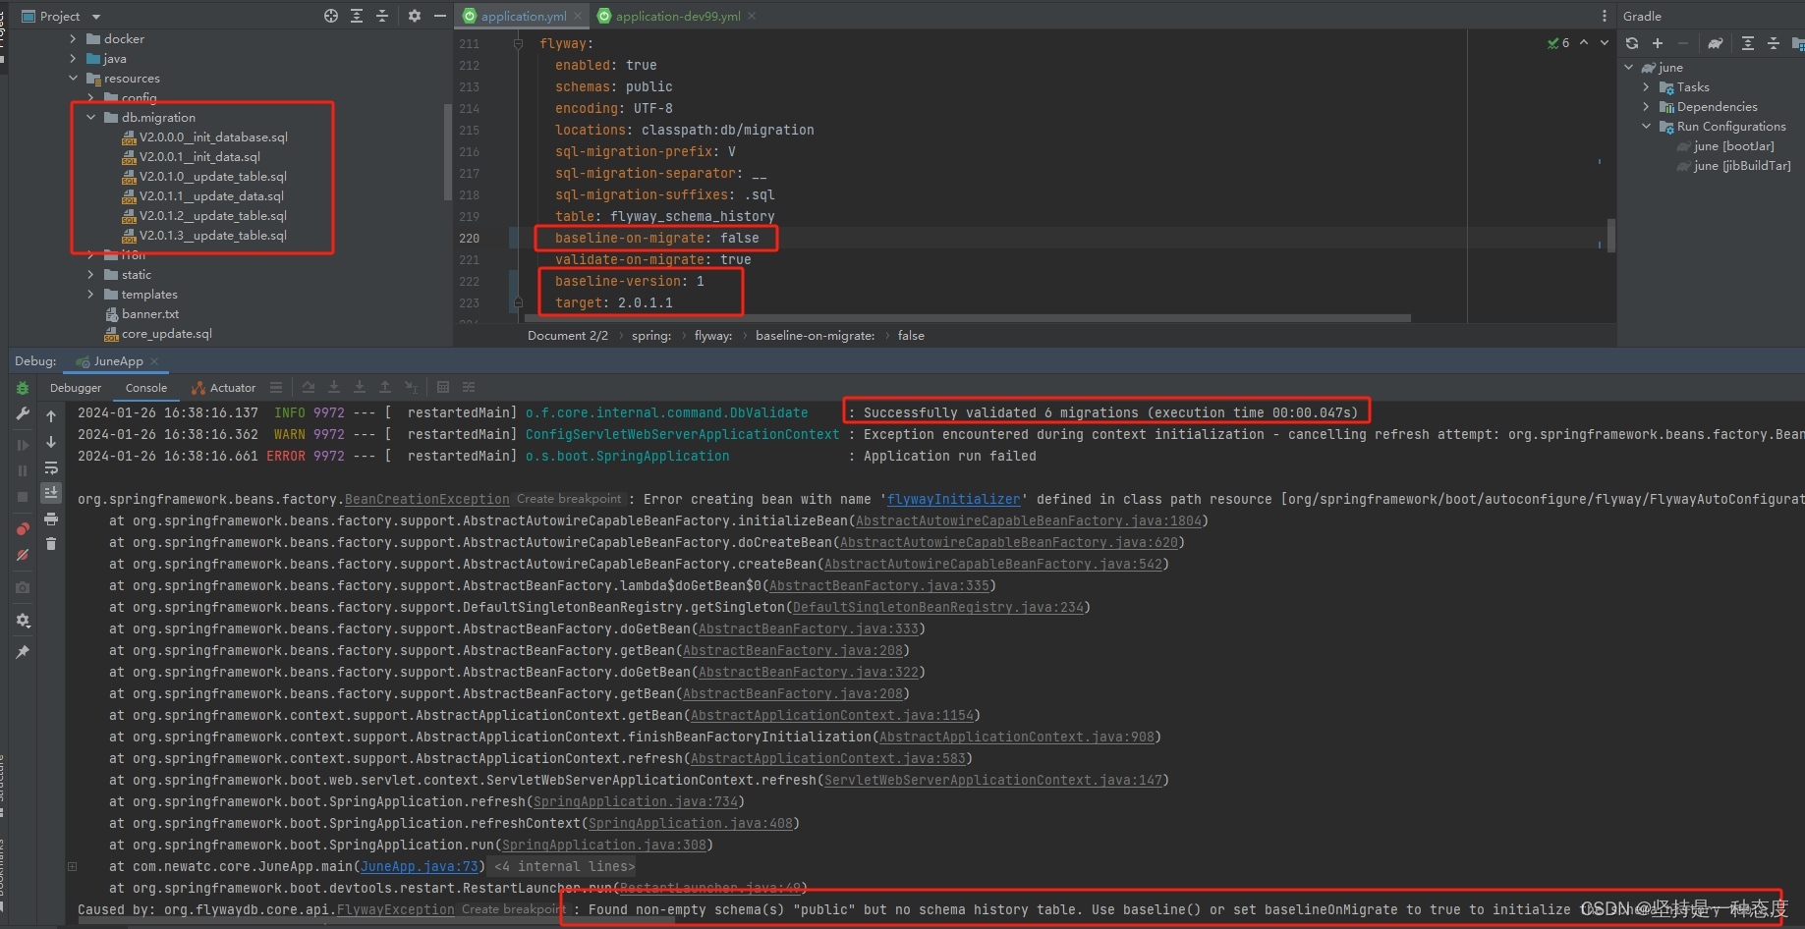Stop the JuneApp debug session
Image resolution: width=1805 pixels, height=929 pixels.
click(23, 497)
